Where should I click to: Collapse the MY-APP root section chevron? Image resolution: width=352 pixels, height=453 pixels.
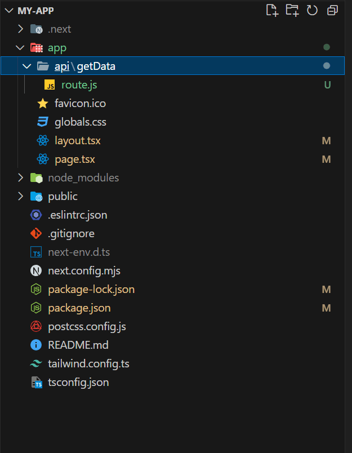9,11
